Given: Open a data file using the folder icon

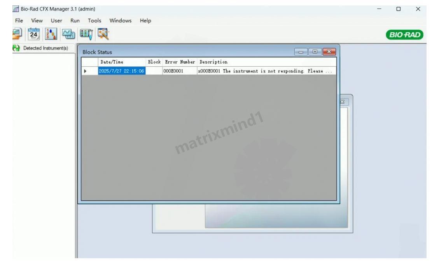Looking at the screenshot, I should pyautogui.click(x=17, y=34).
